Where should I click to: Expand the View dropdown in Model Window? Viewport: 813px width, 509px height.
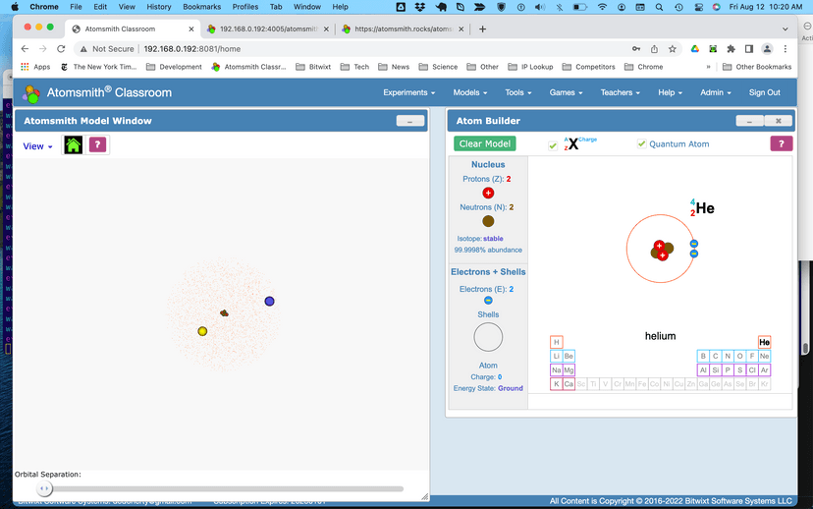(x=37, y=146)
